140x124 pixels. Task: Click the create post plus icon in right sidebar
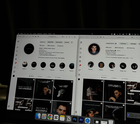(79, 75)
